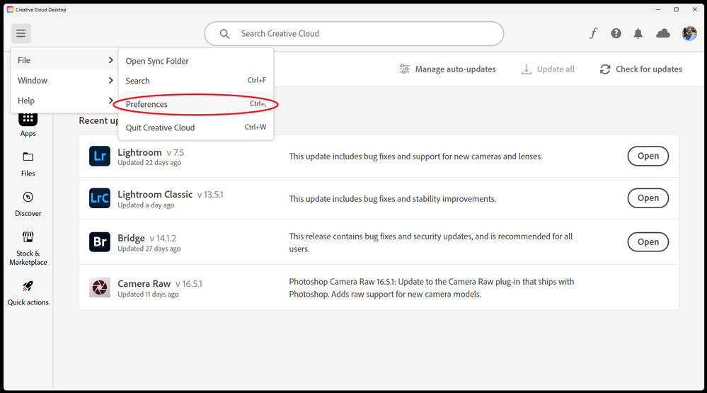Viewport: 707px width, 393px height.
Task: Click the Camera Raw app icon
Action: pyautogui.click(x=100, y=287)
